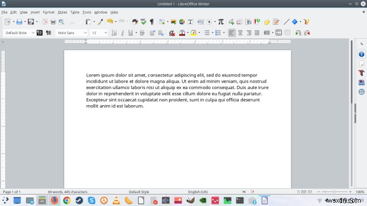Insert special character Pi icon

(221, 22)
